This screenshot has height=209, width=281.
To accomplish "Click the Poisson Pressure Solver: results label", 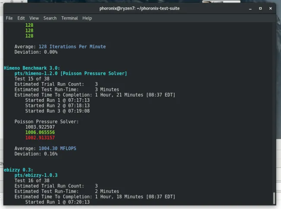I will click(x=47, y=122).
